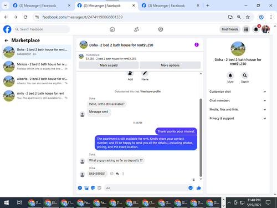React to the 8484599581 message
The width and height of the screenshot is (277, 208).
pos(111,174)
